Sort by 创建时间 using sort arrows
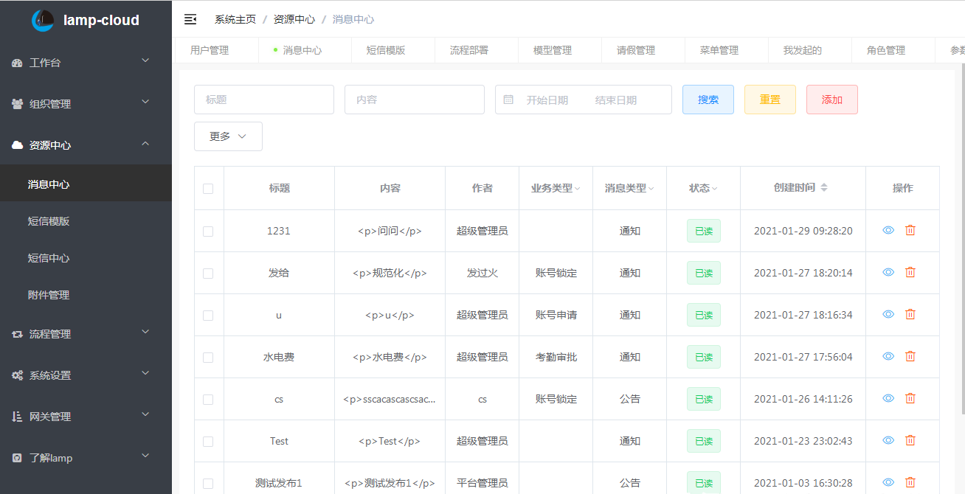The image size is (965, 494). coord(824,188)
